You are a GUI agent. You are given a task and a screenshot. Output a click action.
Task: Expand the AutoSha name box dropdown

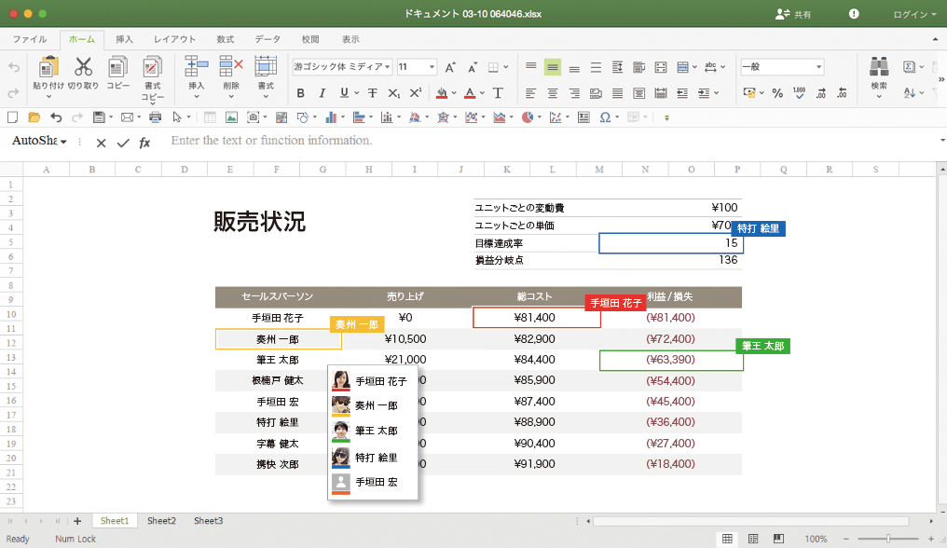coord(64,142)
